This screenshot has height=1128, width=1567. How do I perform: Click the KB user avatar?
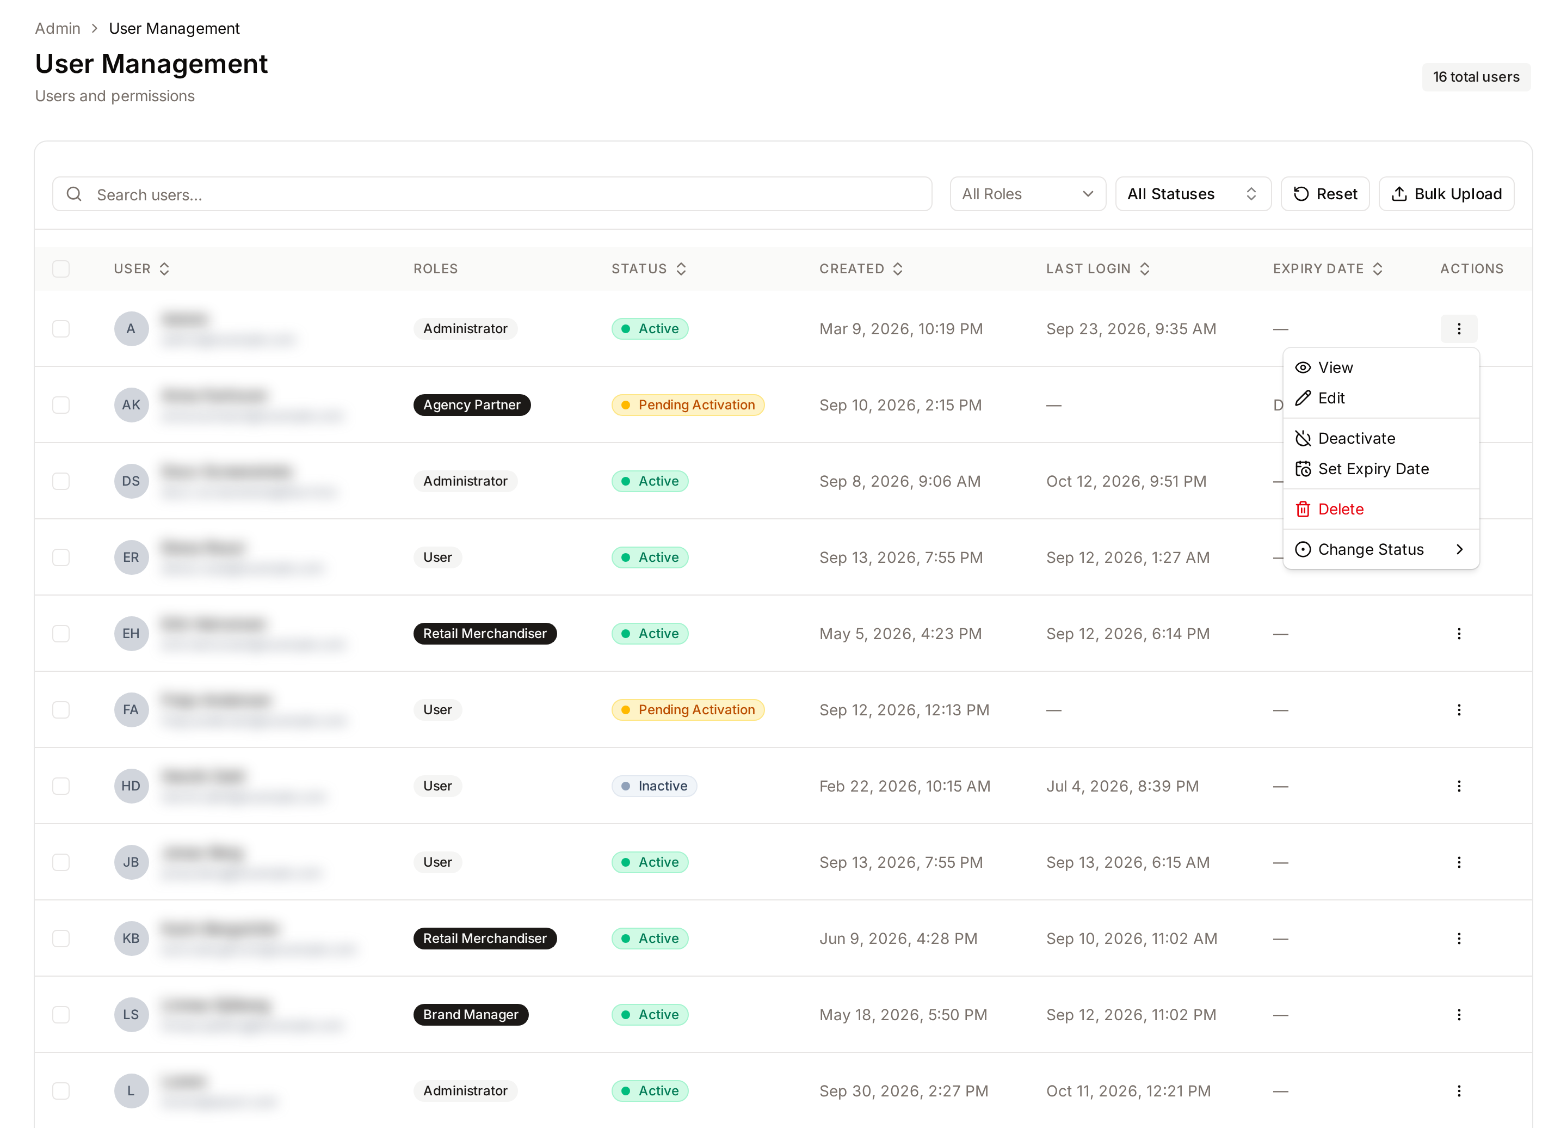point(131,938)
